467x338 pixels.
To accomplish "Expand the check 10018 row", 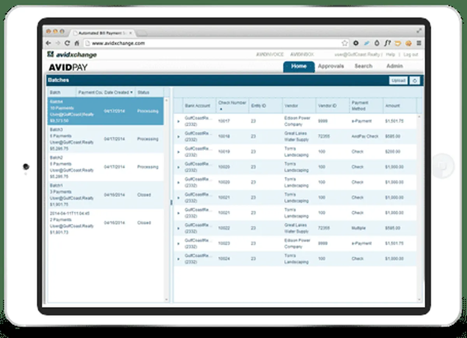I will tap(178, 137).
